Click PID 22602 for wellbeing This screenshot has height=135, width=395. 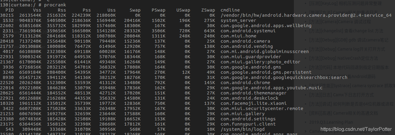[x=6, y=26]
